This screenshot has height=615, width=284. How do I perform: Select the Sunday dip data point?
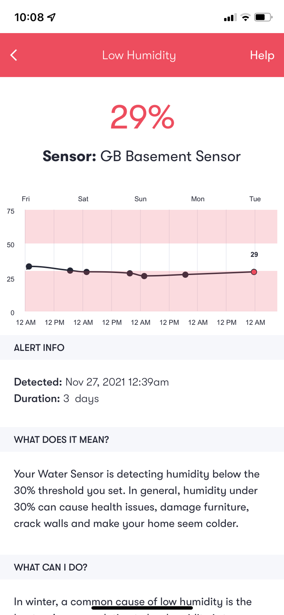[x=145, y=276]
